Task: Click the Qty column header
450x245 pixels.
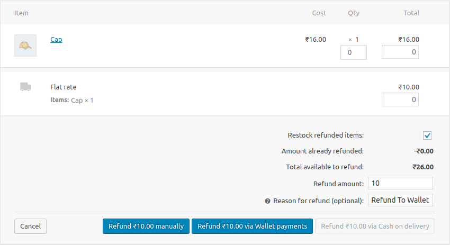Action: click(353, 13)
